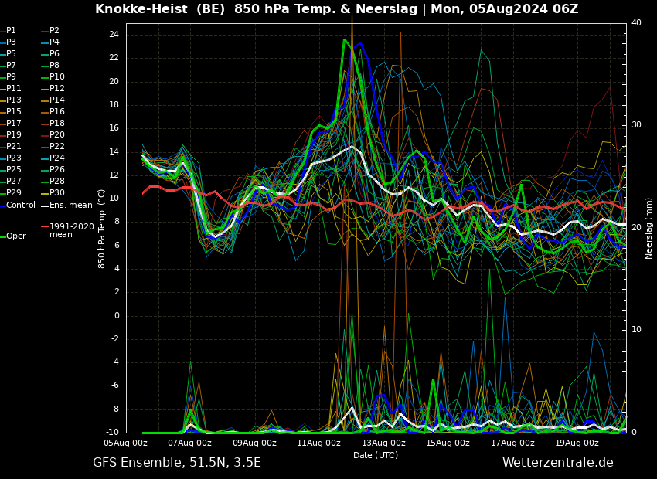Screen dimensions: 657x479
Task: Click the P1 legend entry
Action: pos(12,31)
